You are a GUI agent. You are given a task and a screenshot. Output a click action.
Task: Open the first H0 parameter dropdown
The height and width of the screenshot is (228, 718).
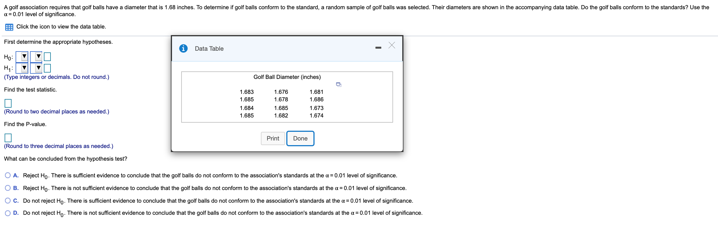[x=22, y=57]
